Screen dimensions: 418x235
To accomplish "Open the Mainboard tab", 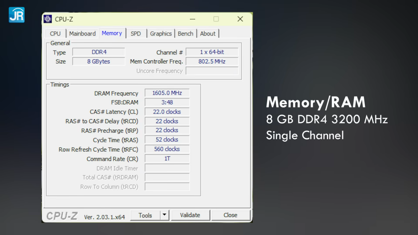I will click(x=82, y=33).
